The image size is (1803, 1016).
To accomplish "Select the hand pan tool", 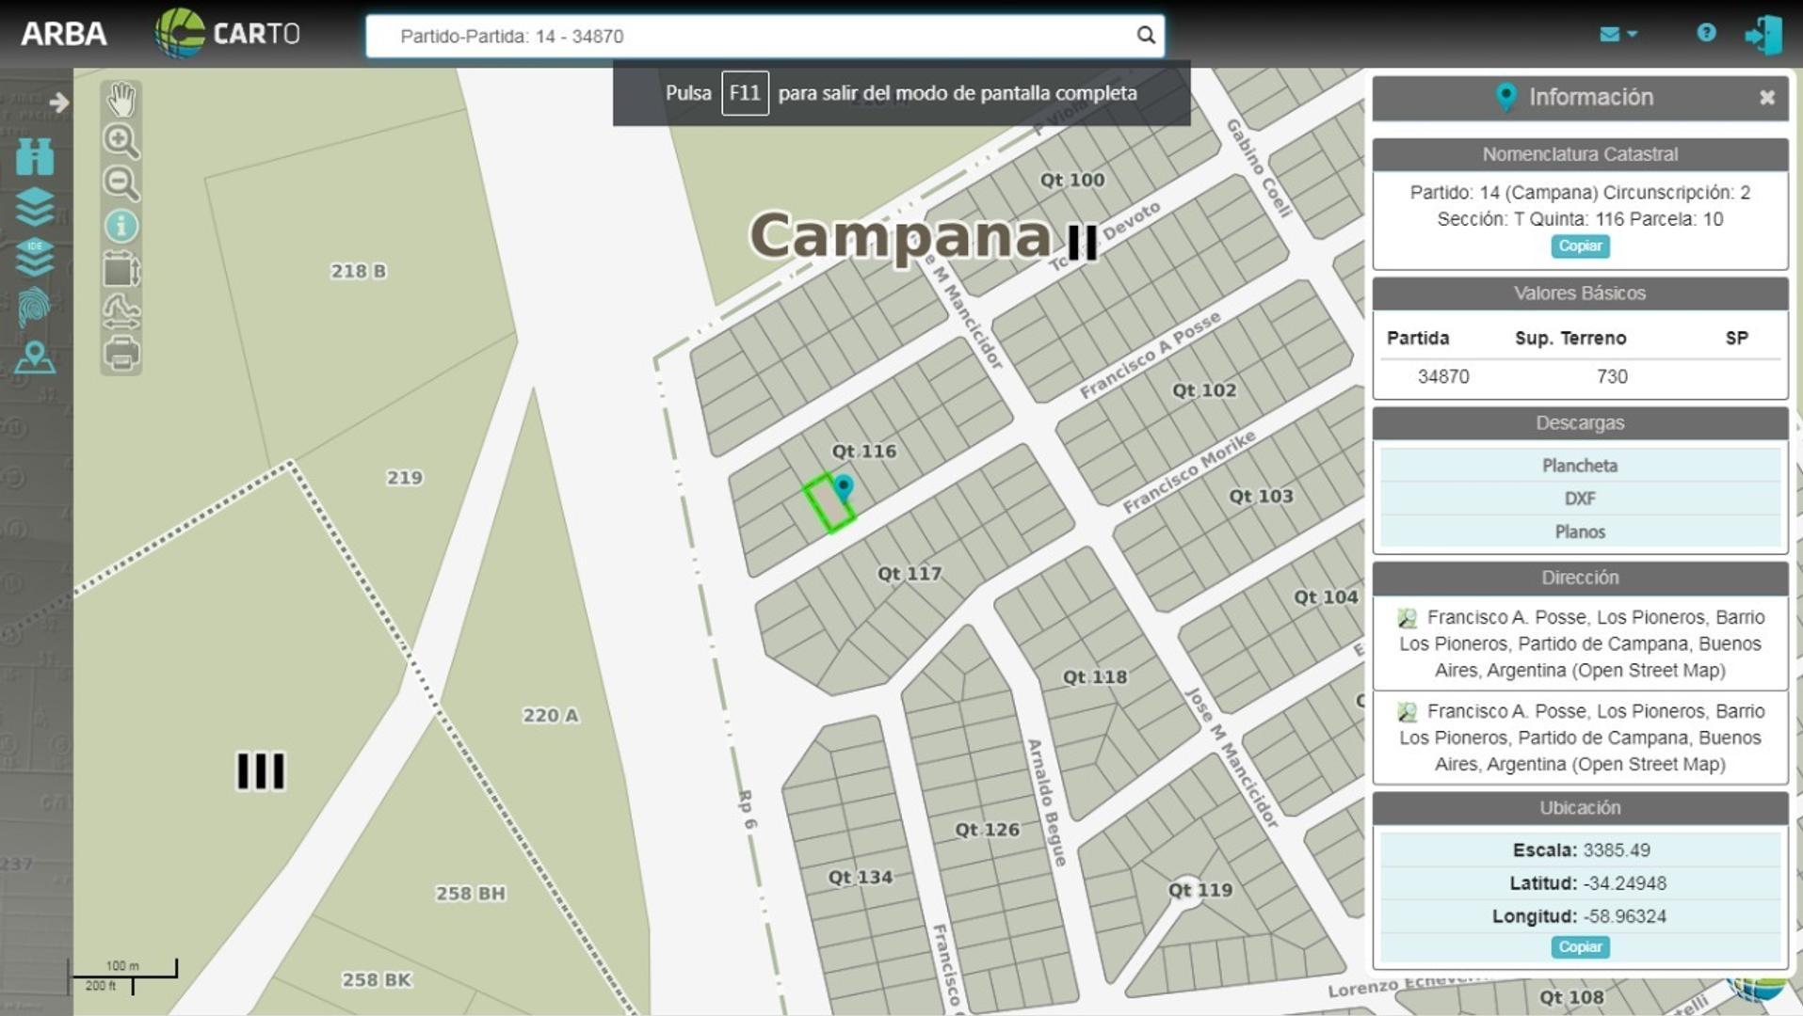I will click(x=121, y=100).
